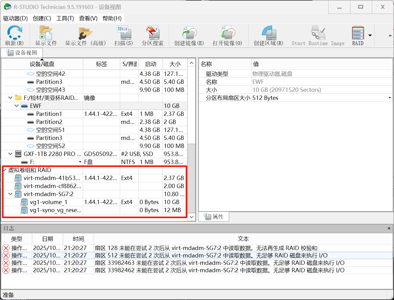This screenshot has width=394, height=300.
Task: Click the 刷新(R) refresh toolbar icon
Action: [x=14, y=33]
